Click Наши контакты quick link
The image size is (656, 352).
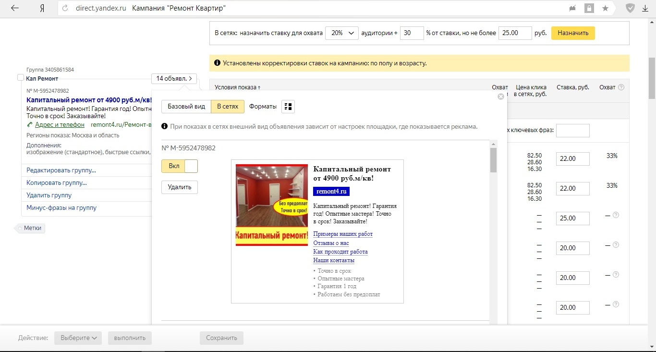(334, 260)
